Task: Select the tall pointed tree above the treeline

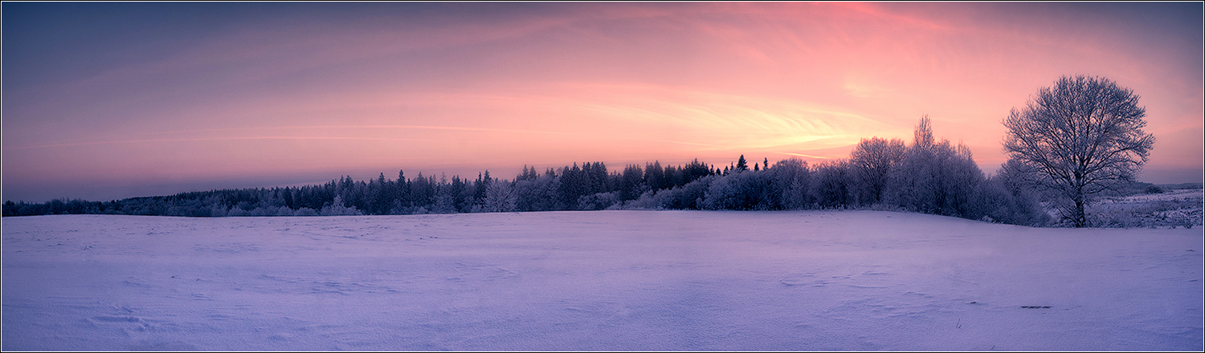Action: (924, 132)
